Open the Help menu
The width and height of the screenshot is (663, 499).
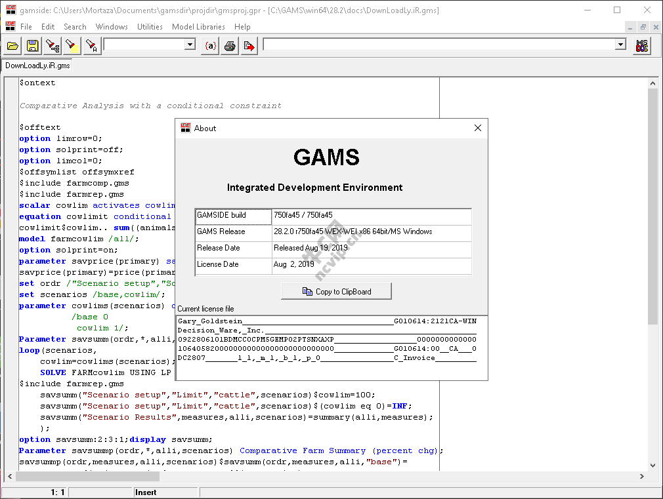[x=242, y=27]
